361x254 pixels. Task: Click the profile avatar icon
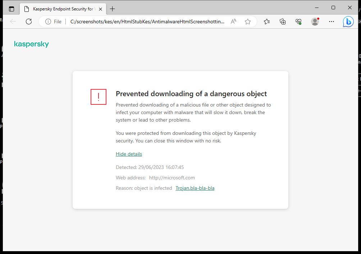315,22
